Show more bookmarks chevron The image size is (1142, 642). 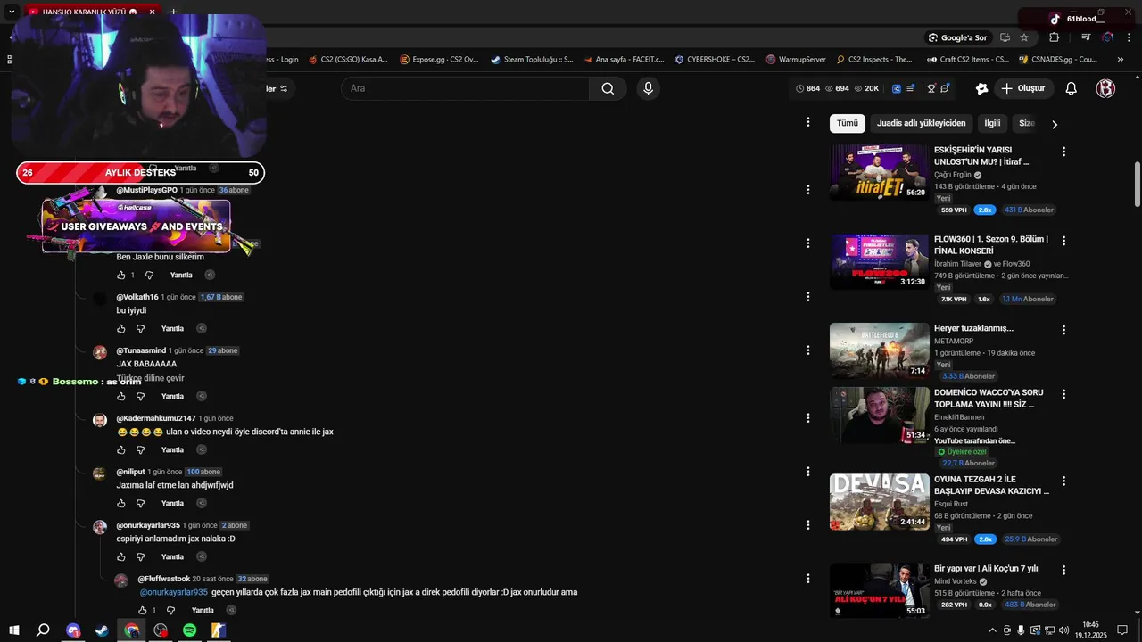coord(1121,60)
